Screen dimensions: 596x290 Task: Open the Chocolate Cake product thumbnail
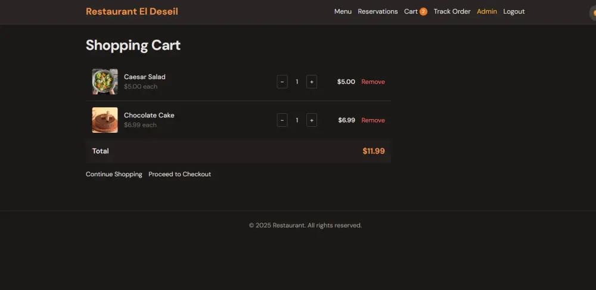coord(105,120)
